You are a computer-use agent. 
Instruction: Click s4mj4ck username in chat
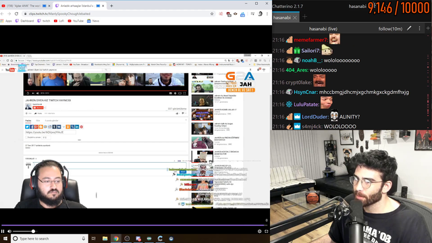(x=312, y=126)
